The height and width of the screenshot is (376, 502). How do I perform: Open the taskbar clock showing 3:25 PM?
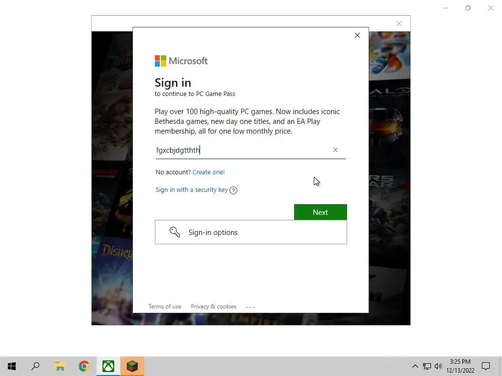[x=460, y=366]
